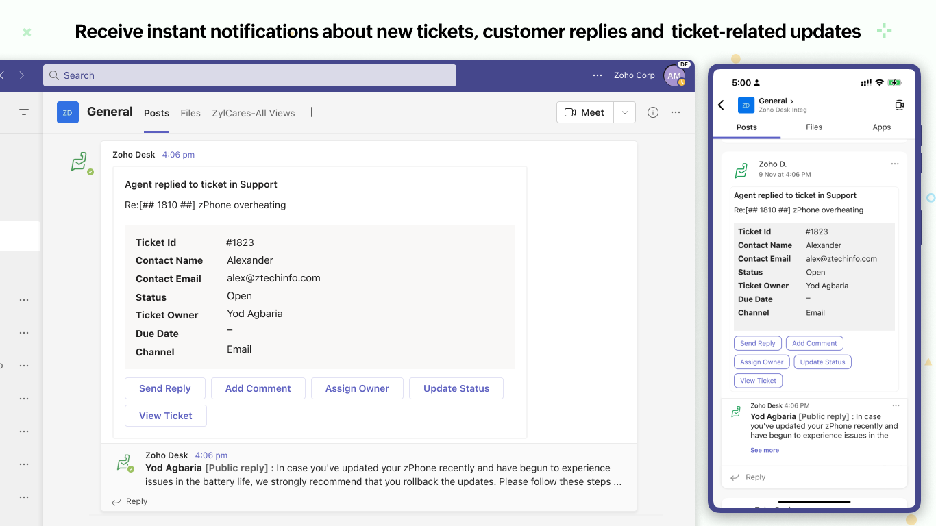The height and width of the screenshot is (526, 936).
Task: Click the forward navigation arrow in Teams header
Action: tap(21, 75)
